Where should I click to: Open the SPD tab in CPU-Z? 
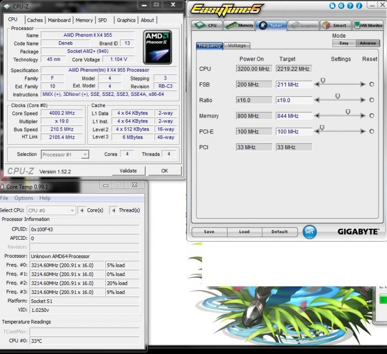103,20
